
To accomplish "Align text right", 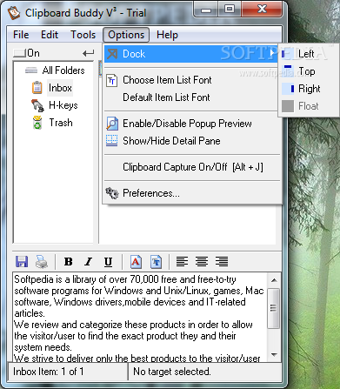I will tap(222, 262).
